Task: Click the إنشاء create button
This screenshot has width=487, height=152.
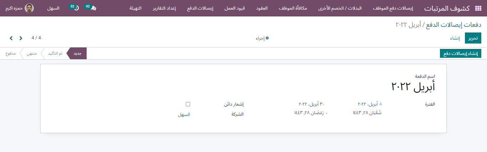Action: click(x=455, y=38)
